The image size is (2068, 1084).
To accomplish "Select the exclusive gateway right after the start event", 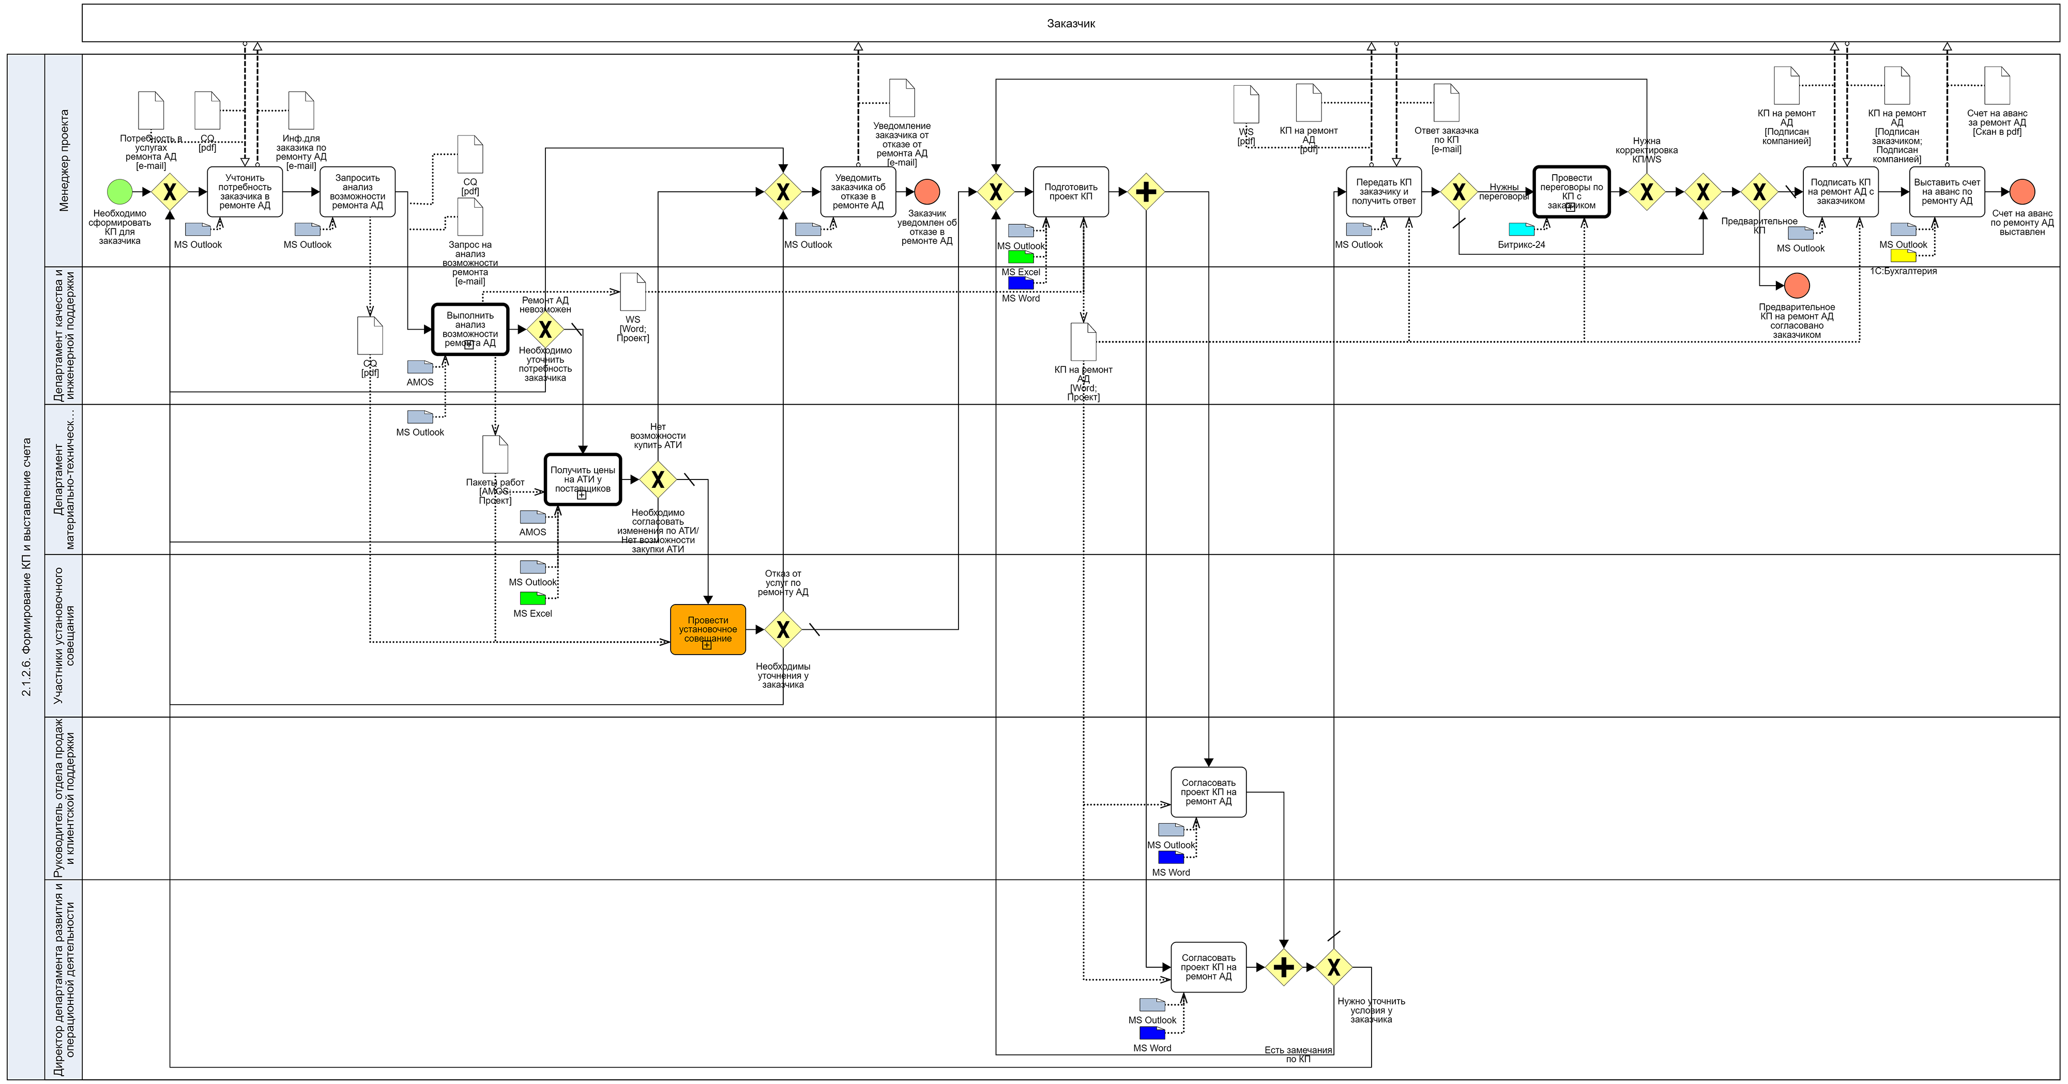I will click(x=170, y=192).
